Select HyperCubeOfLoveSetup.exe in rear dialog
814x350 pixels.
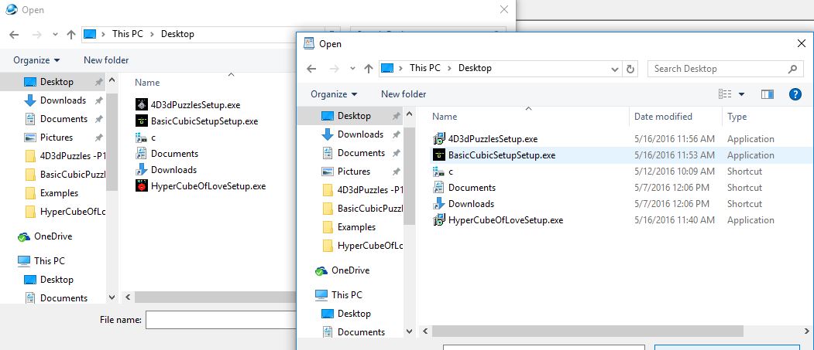[201, 186]
